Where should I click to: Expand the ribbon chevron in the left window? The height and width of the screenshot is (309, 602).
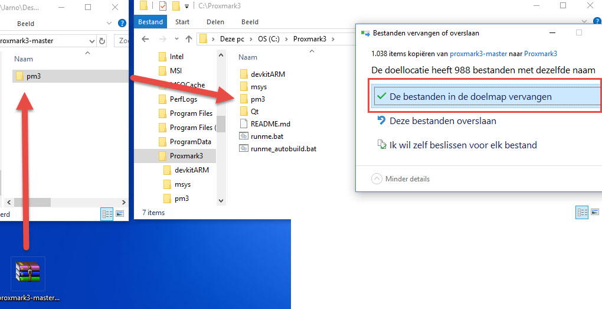pos(109,24)
